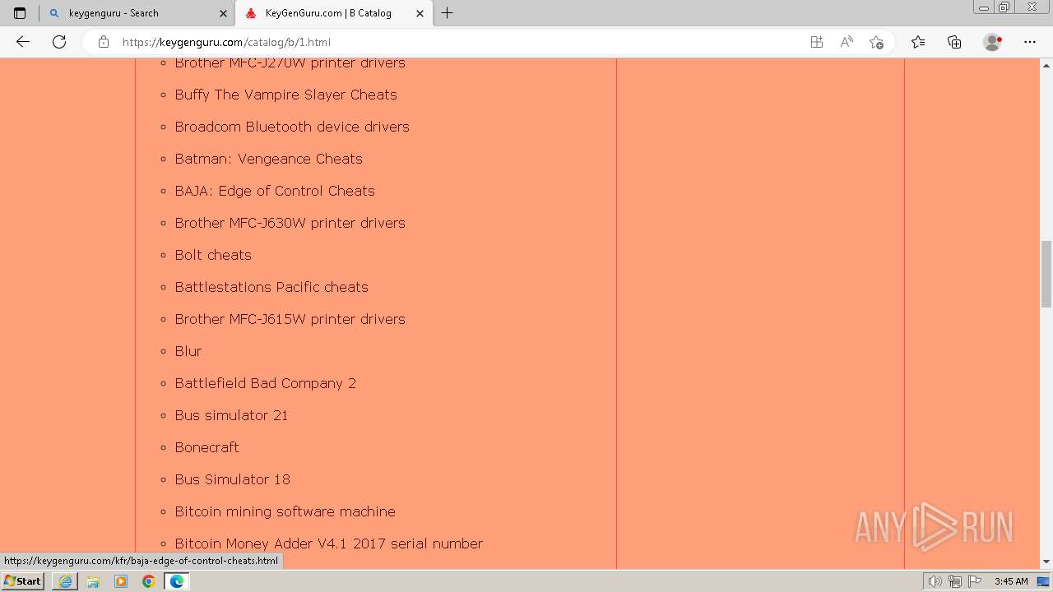The width and height of the screenshot is (1053, 592).
Task: Open Edge Settings and more menu
Action: (x=1030, y=42)
